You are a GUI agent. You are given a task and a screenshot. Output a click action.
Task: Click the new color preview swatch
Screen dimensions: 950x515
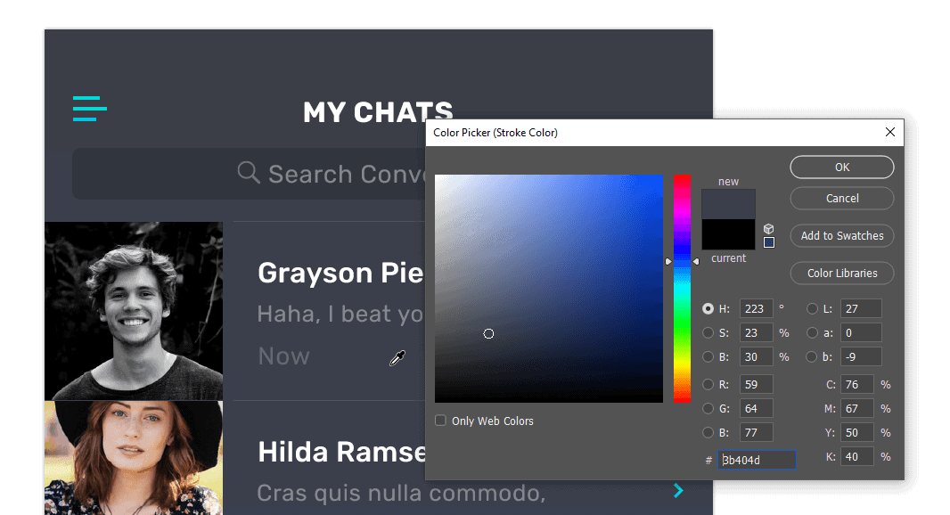[x=728, y=204]
